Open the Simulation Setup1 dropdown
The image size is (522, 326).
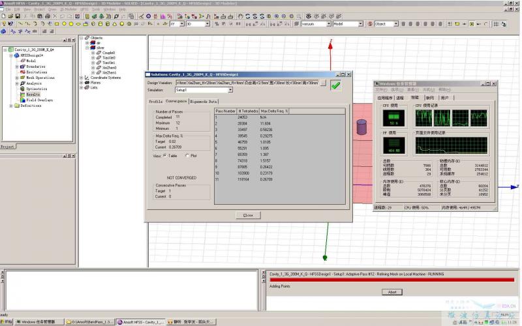pos(230,91)
